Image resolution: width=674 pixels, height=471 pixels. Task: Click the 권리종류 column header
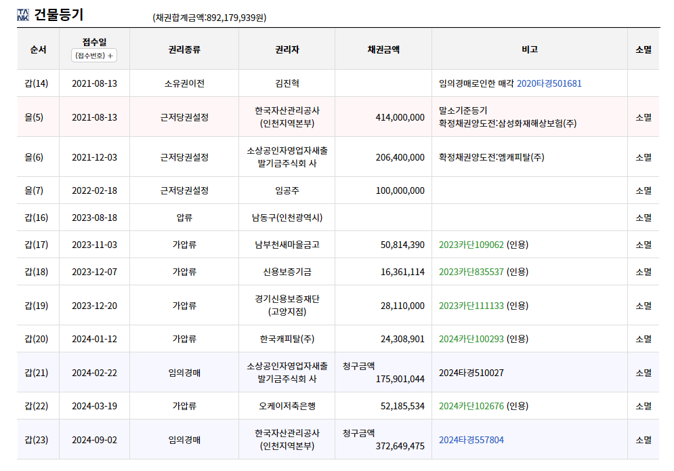(184, 49)
